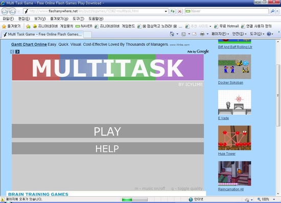Click the Huje Tower thumbnail image
The image size is (281, 203).
[x=235, y=138]
